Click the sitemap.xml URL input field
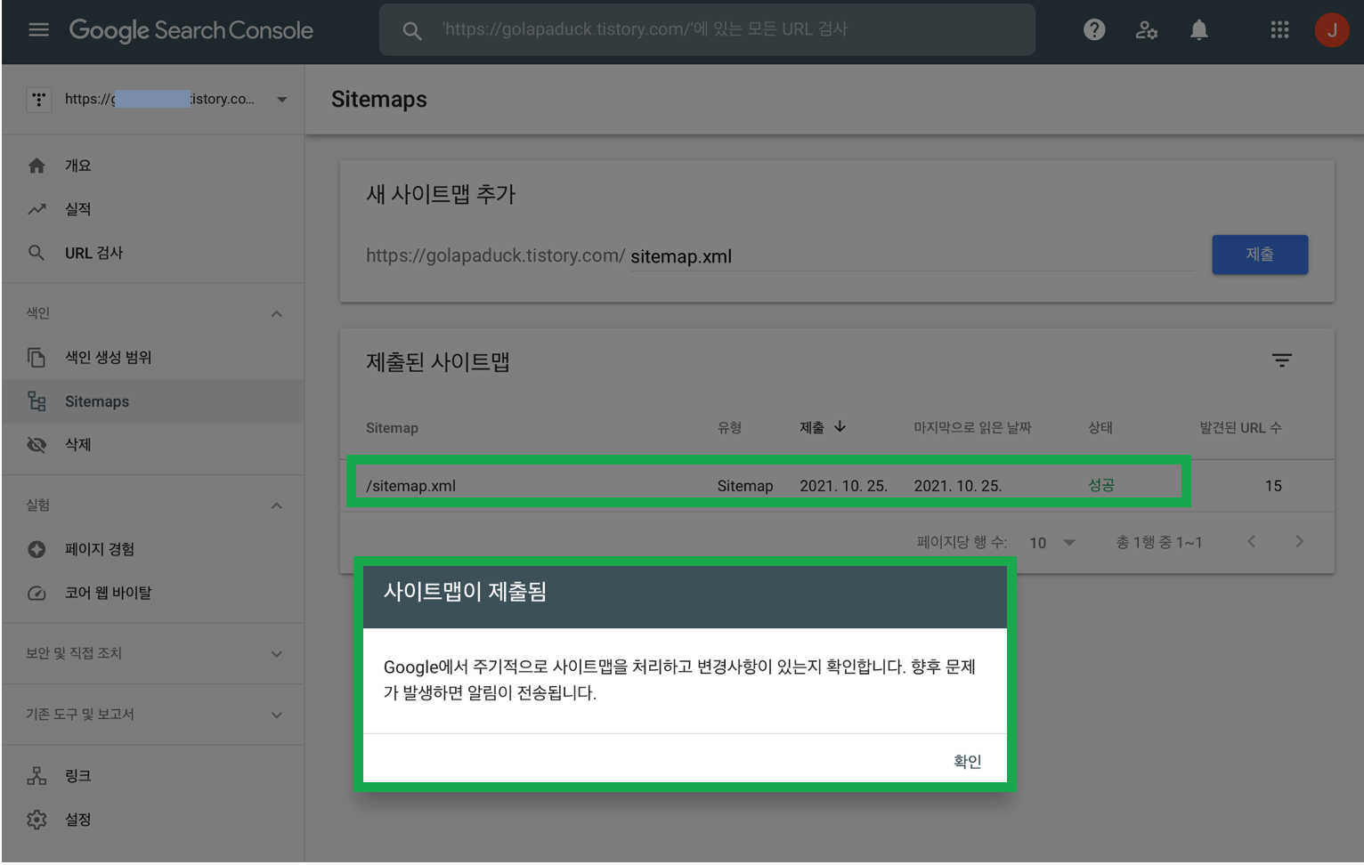1364x865 pixels. tap(912, 256)
